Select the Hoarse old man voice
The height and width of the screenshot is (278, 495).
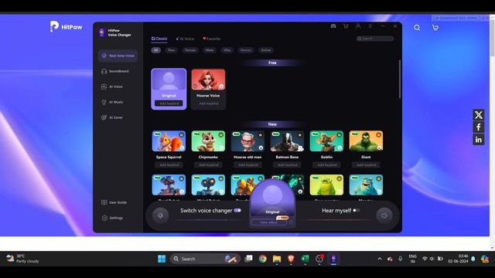click(x=247, y=141)
